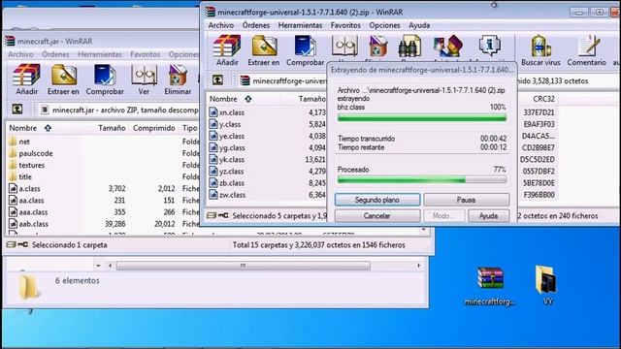Click up-folder arrow in minecraft.jar window
621x349 pixels.
click(17, 110)
